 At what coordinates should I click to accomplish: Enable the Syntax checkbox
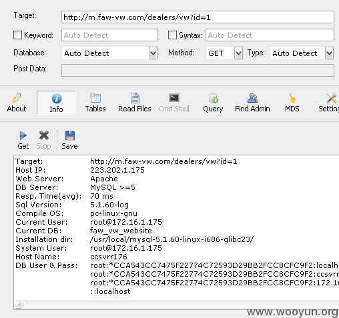click(x=172, y=35)
